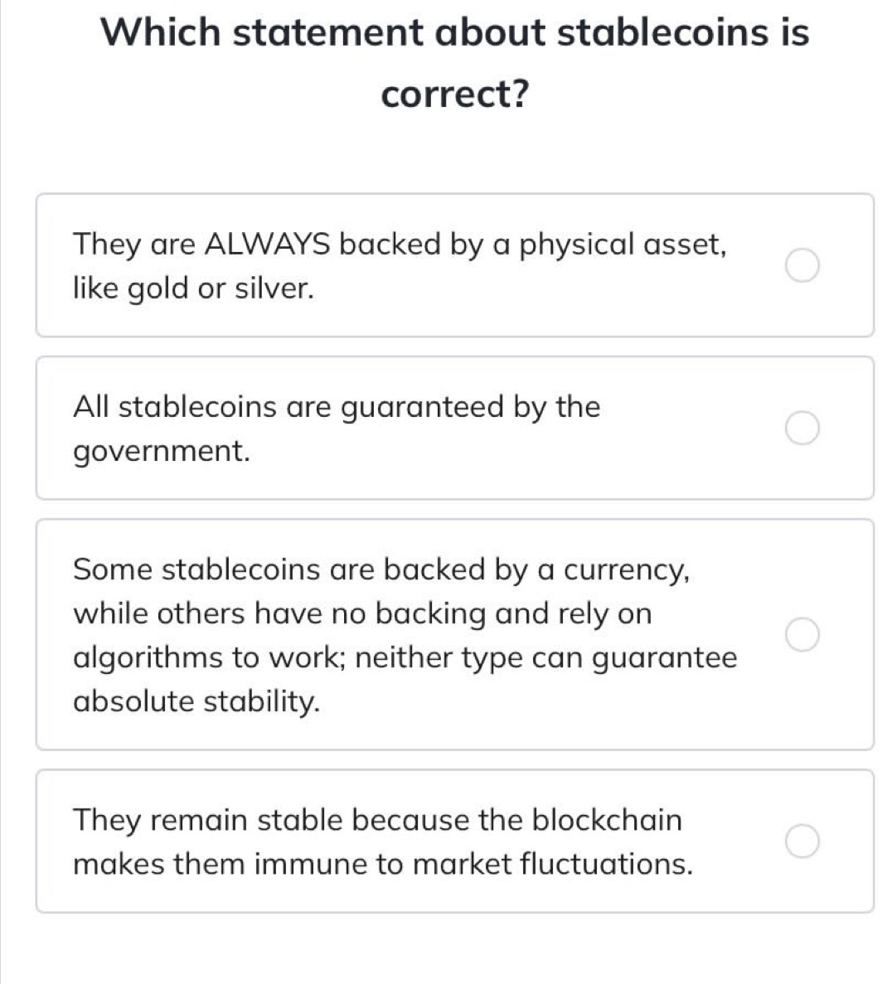This screenshot has width=892, height=984.
Task: Click the question title about stablecoins
Action: tap(455, 62)
